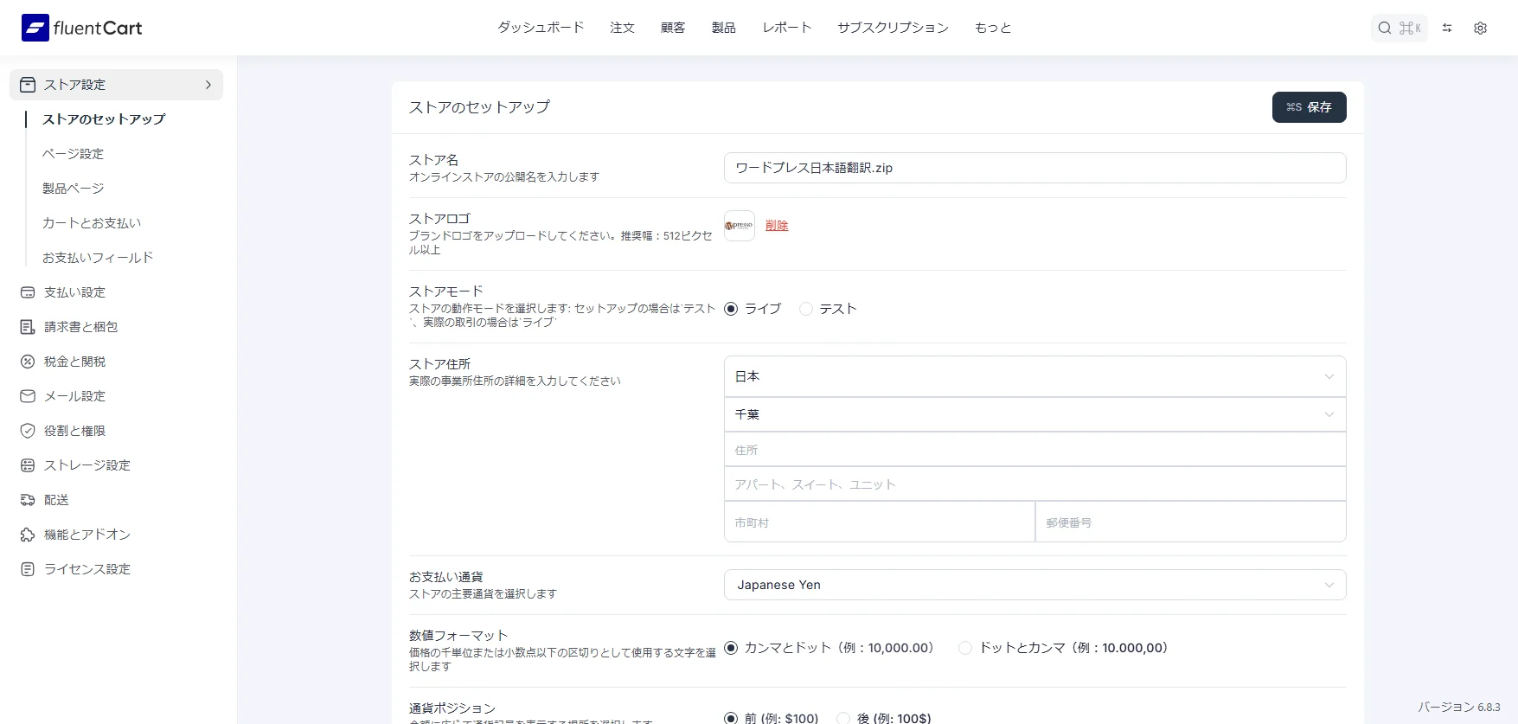Click the fluentCart logo icon
The height and width of the screenshot is (724, 1518).
35,28
